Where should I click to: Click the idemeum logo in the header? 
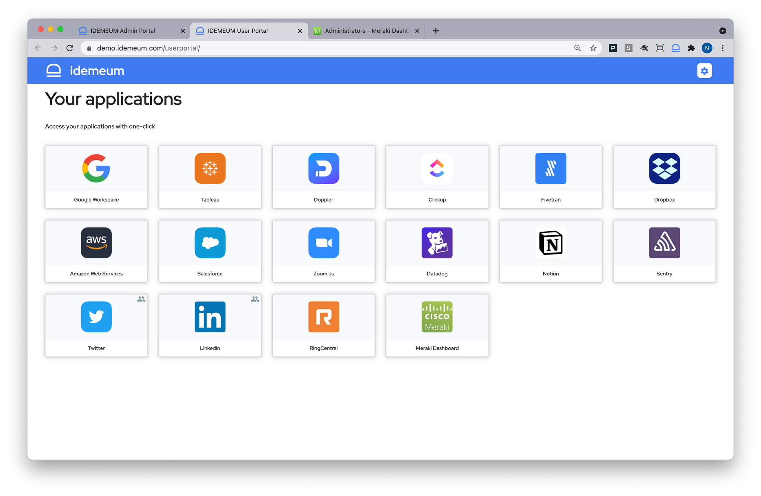click(x=85, y=71)
